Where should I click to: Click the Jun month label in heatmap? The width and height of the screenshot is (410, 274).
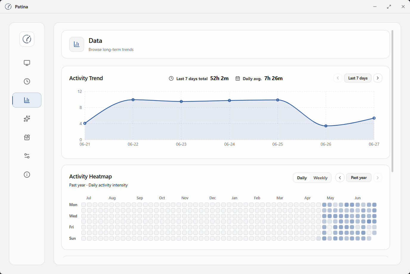358,198
